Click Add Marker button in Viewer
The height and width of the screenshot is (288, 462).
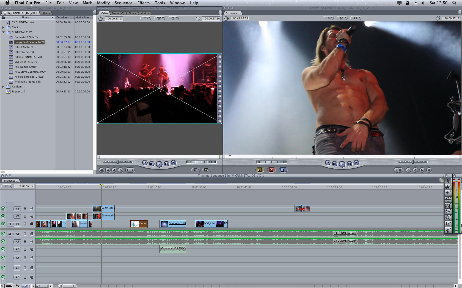point(120,170)
